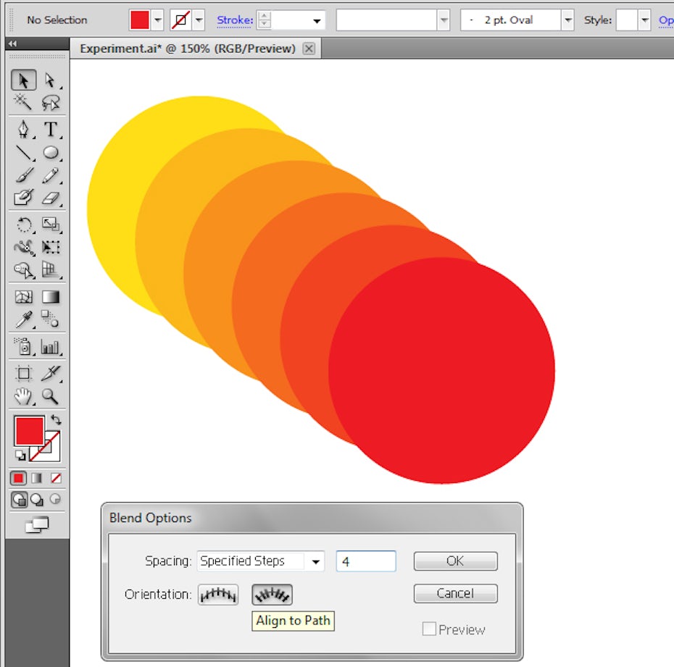This screenshot has width=674, height=667.
Task: Click the red fill color swatch in toolbox
Action: pyautogui.click(x=29, y=431)
